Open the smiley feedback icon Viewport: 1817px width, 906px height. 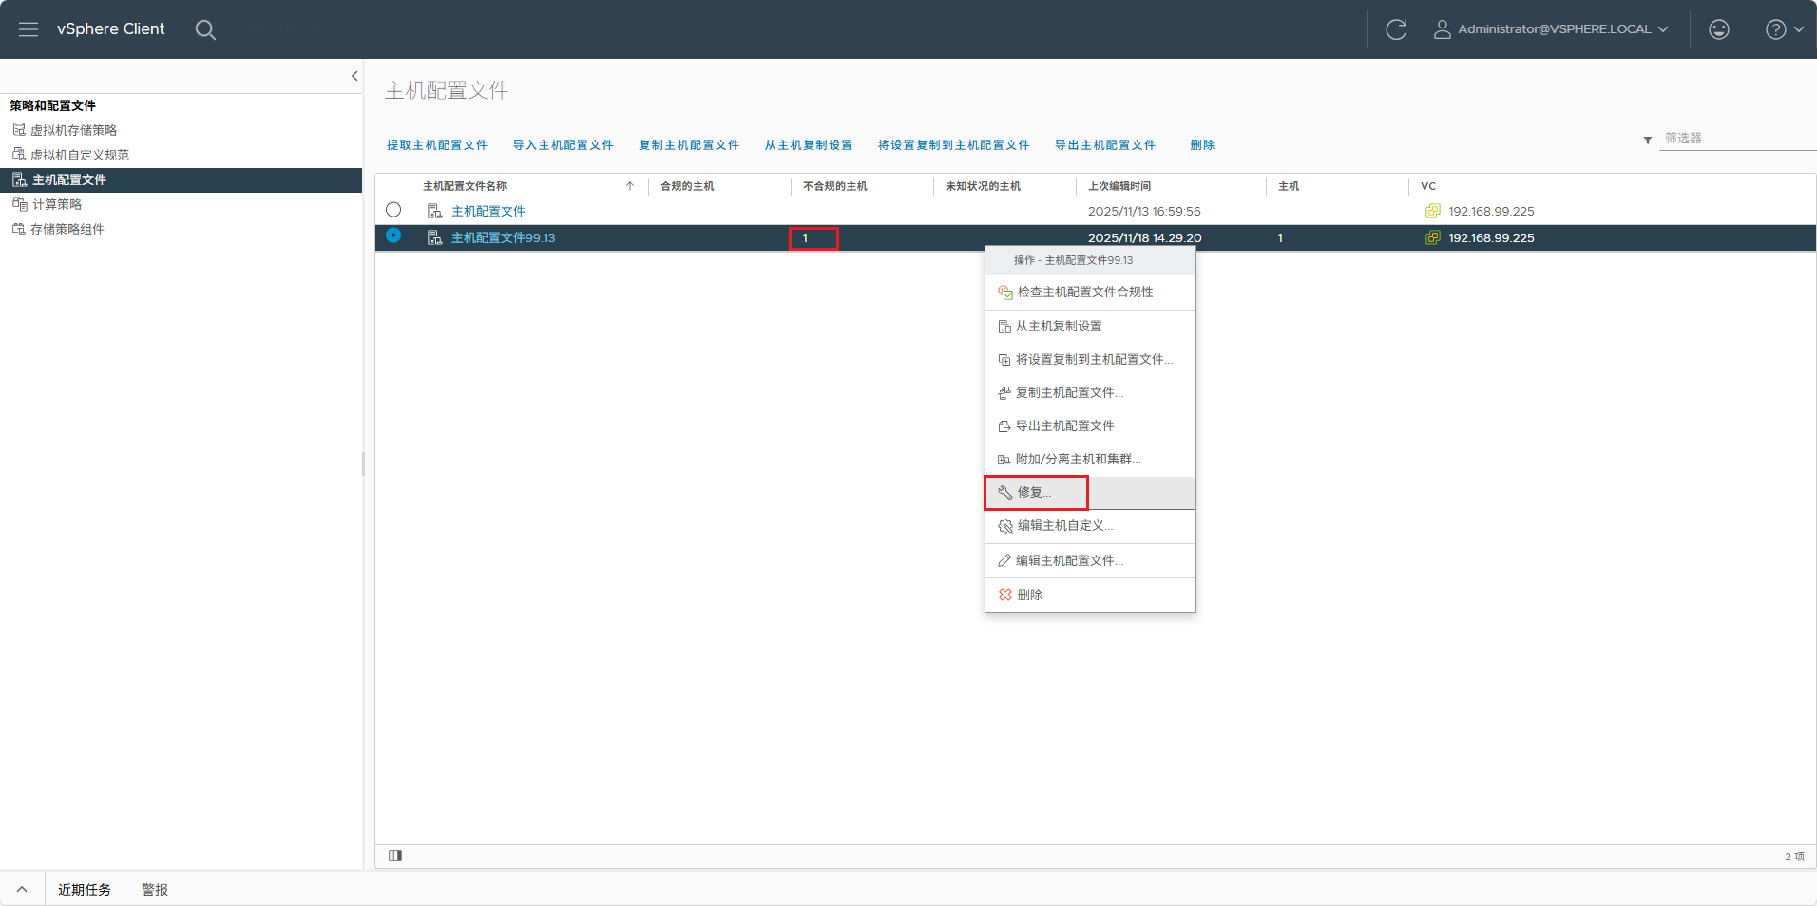click(1719, 29)
